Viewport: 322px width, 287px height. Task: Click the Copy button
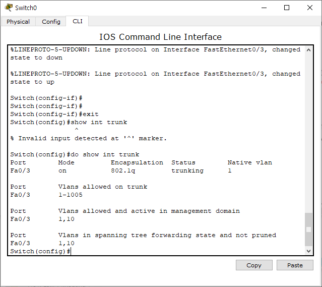[254, 265]
